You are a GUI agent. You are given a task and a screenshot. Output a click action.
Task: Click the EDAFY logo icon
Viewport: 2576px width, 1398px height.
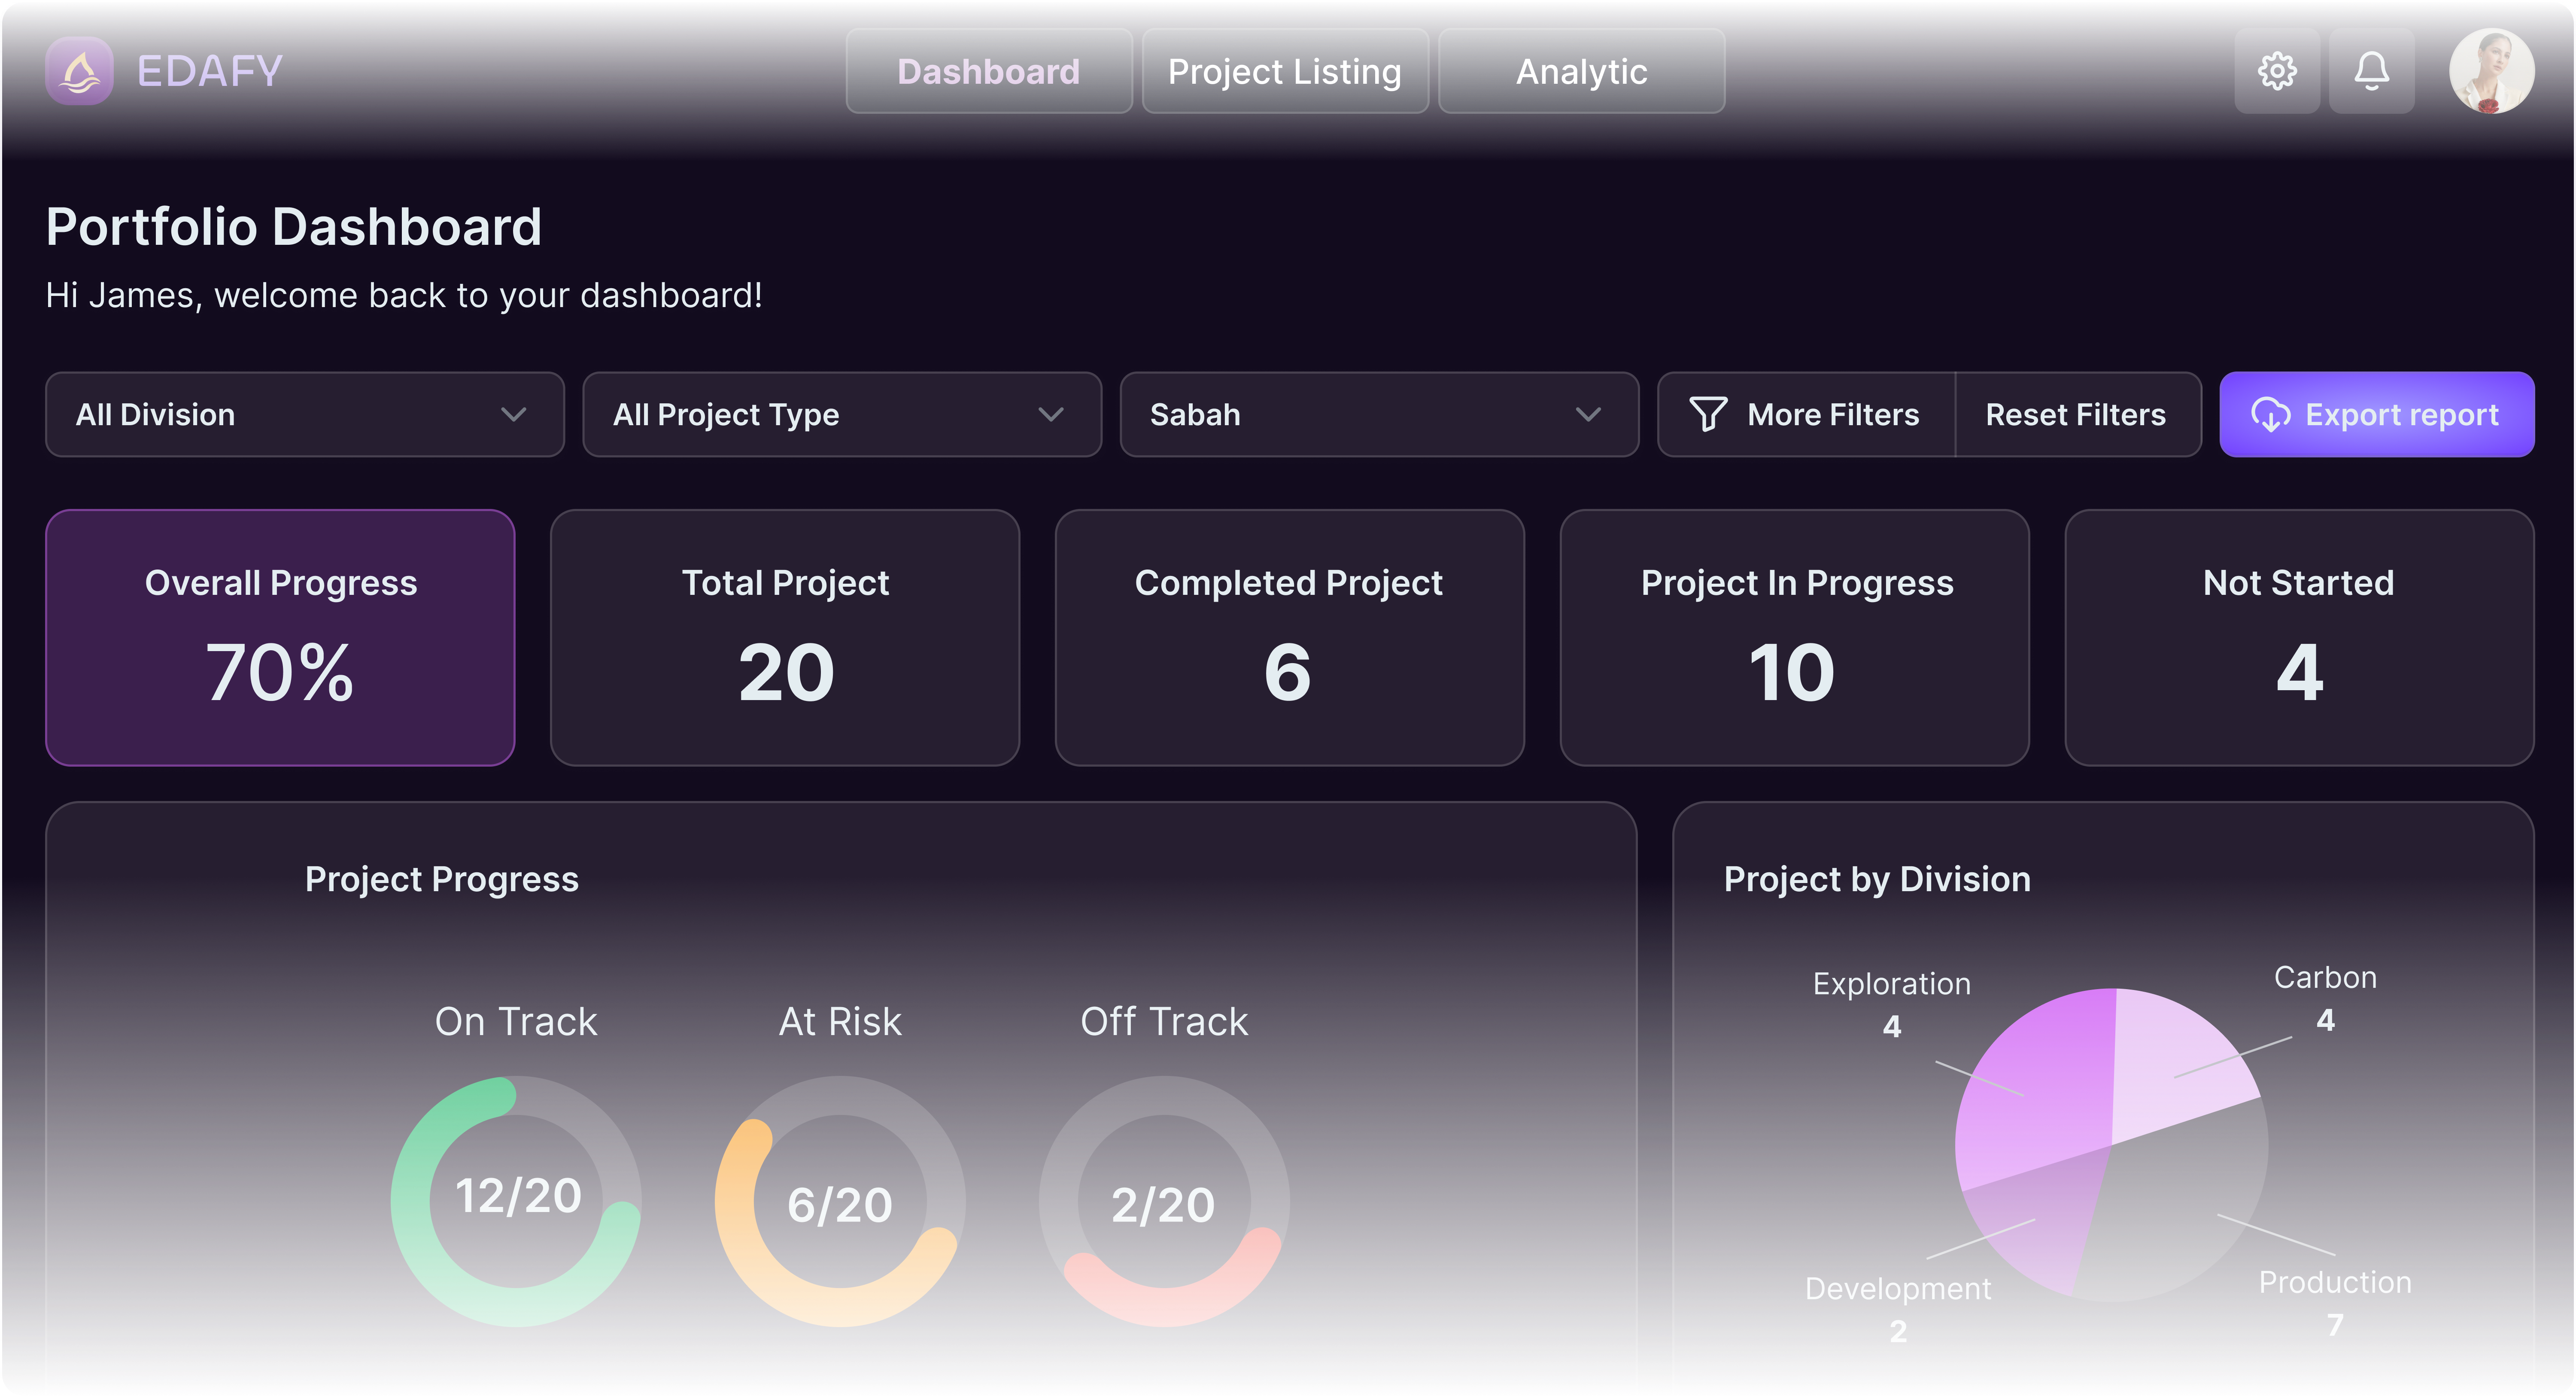pyautogui.click(x=79, y=71)
